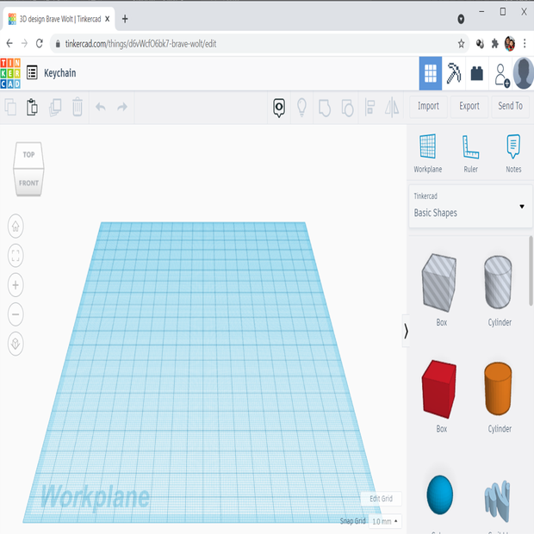Open the Tinkercad logo home
This screenshot has width=534, height=534.
[11, 73]
